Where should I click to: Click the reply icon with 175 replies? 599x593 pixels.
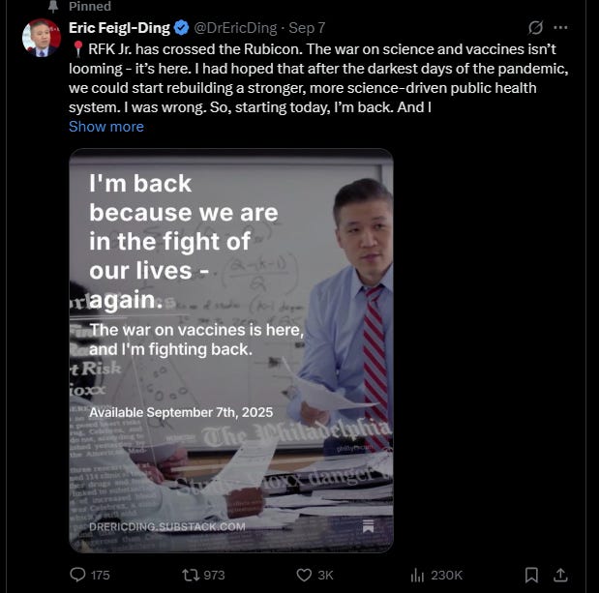78,575
